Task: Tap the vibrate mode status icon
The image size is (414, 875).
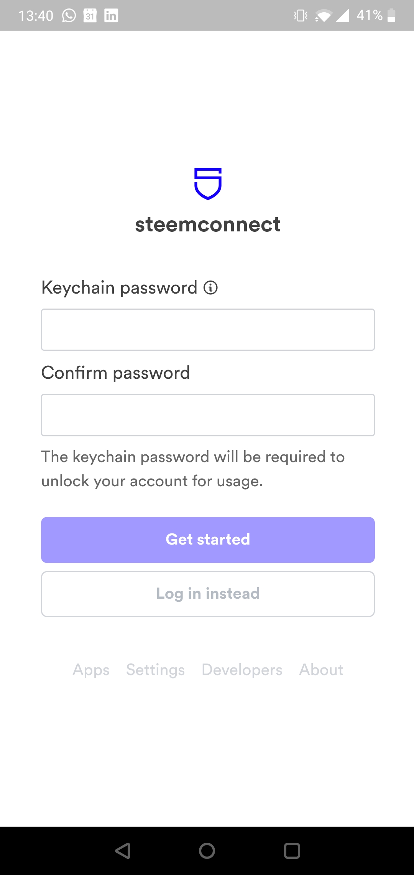Action: point(301,16)
